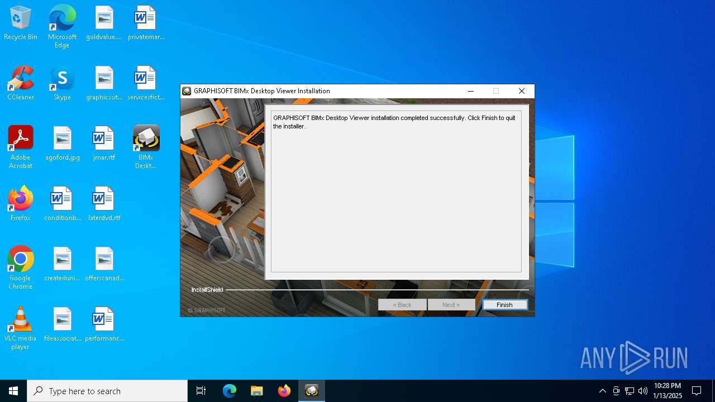Select the VLC media player shortcut
This screenshot has width=715, height=402.
point(21,328)
